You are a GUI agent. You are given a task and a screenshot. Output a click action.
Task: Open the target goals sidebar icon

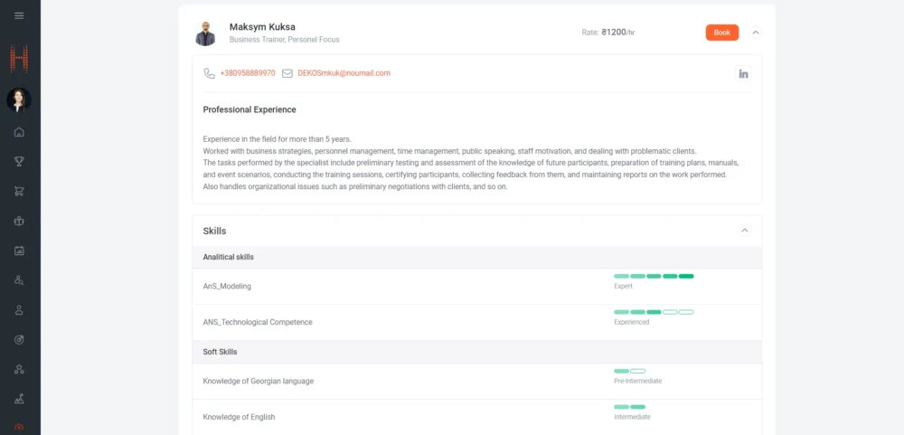(19, 339)
